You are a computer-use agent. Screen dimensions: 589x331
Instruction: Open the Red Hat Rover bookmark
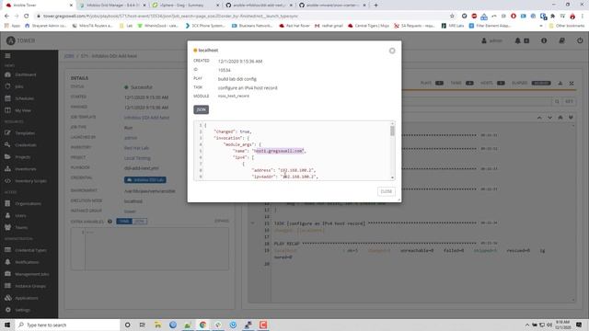pos(294,26)
